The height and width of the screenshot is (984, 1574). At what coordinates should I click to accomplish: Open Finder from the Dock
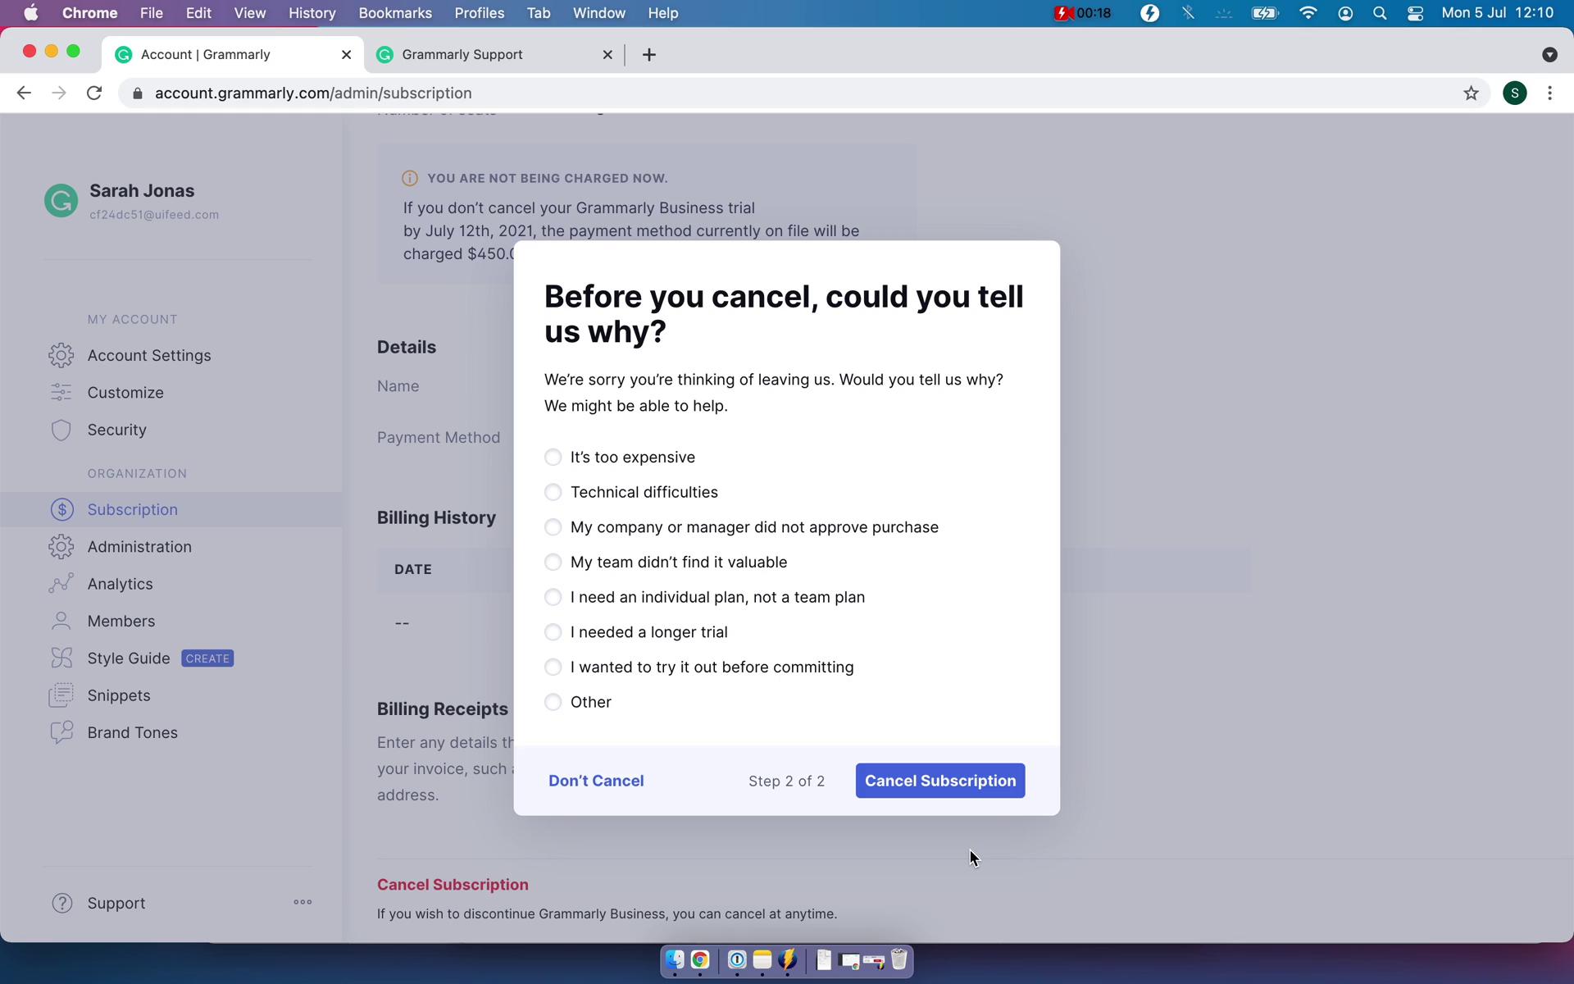coord(675,960)
